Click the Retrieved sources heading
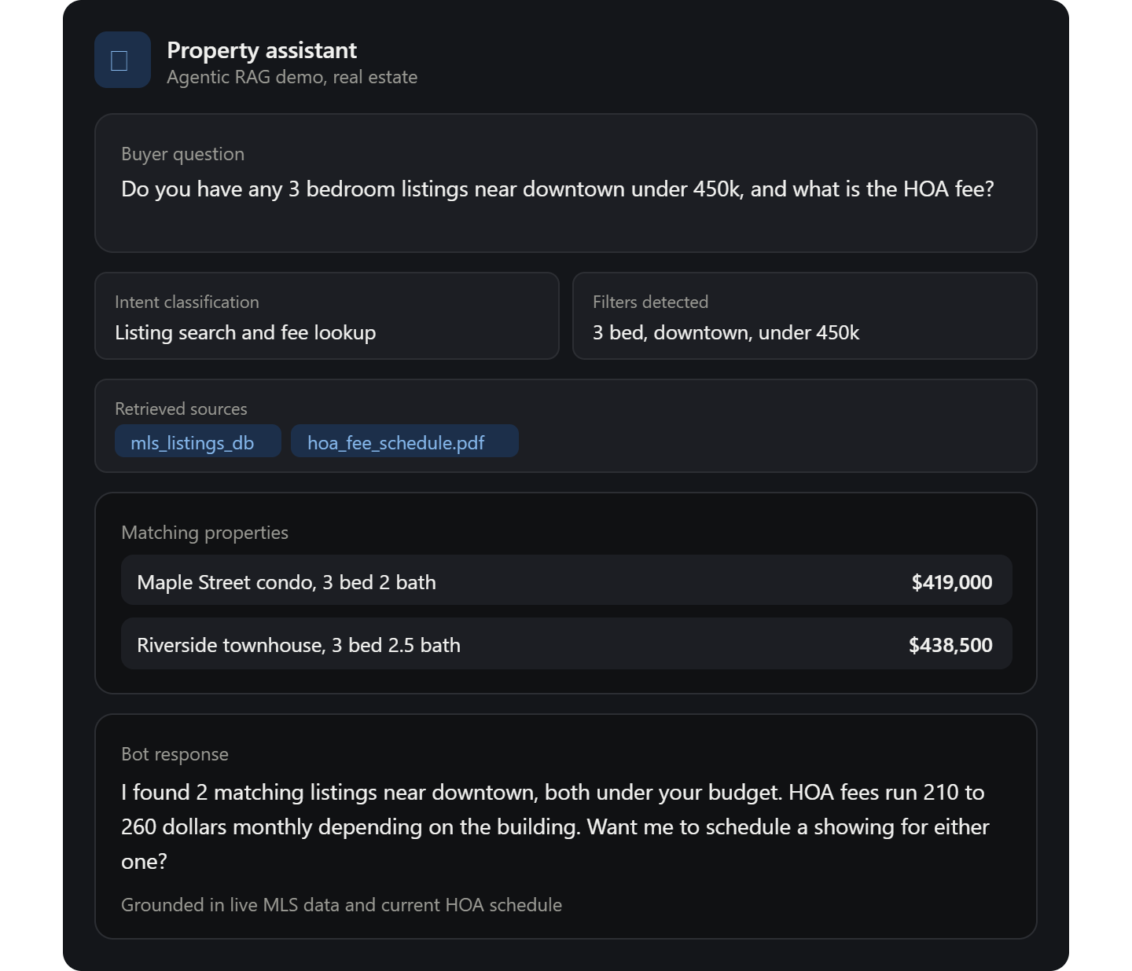This screenshot has width=1132, height=971. [x=181, y=409]
